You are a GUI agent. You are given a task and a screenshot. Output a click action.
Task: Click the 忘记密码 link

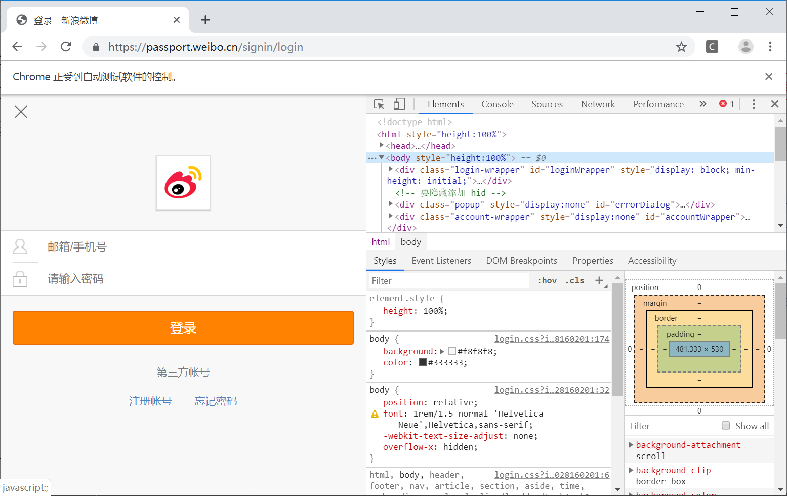(216, 401)
